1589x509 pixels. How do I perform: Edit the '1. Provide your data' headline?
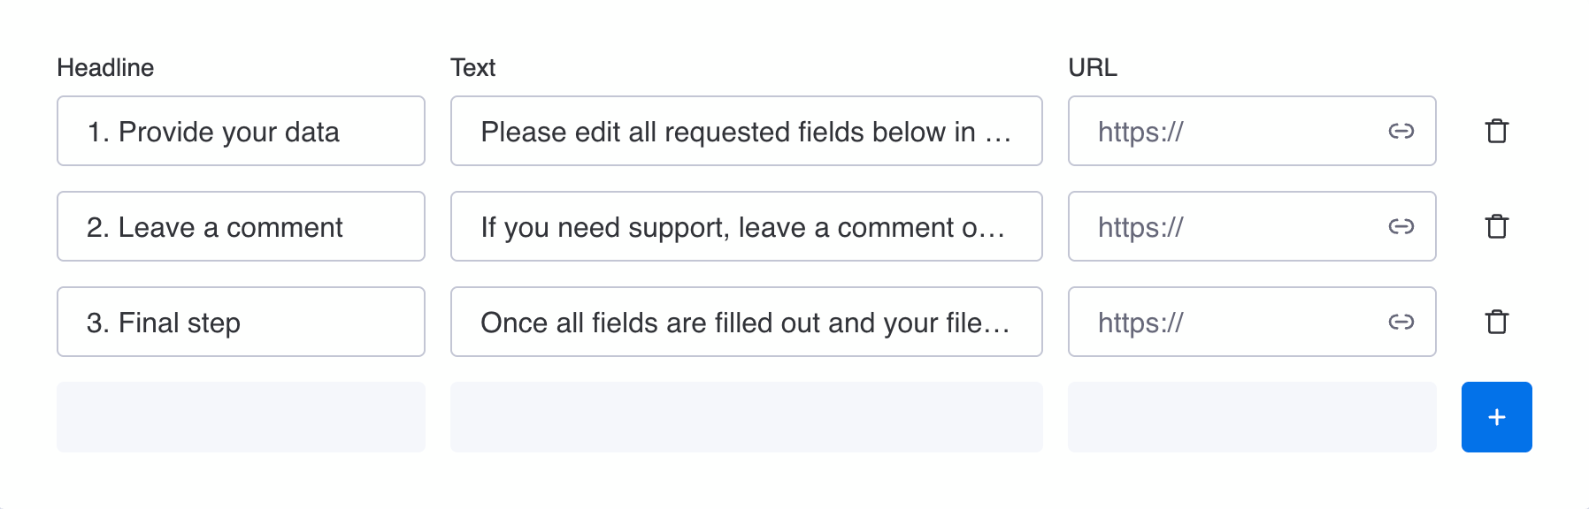[241, 131]
